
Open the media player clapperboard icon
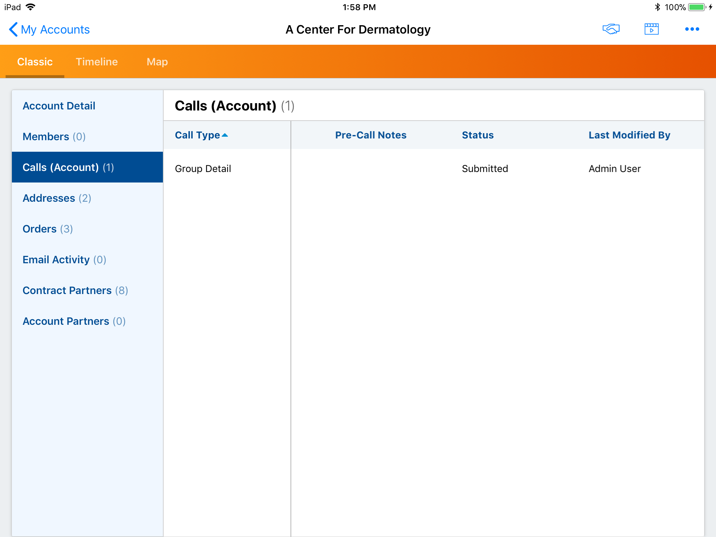651,29
